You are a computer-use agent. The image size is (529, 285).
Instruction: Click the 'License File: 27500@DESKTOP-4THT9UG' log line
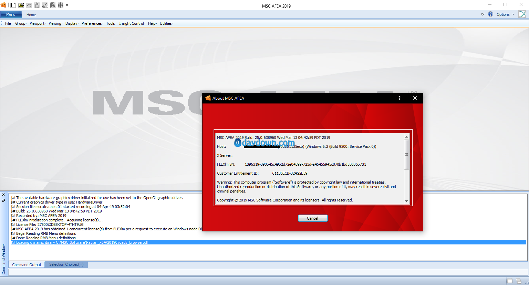pos(47,224)
